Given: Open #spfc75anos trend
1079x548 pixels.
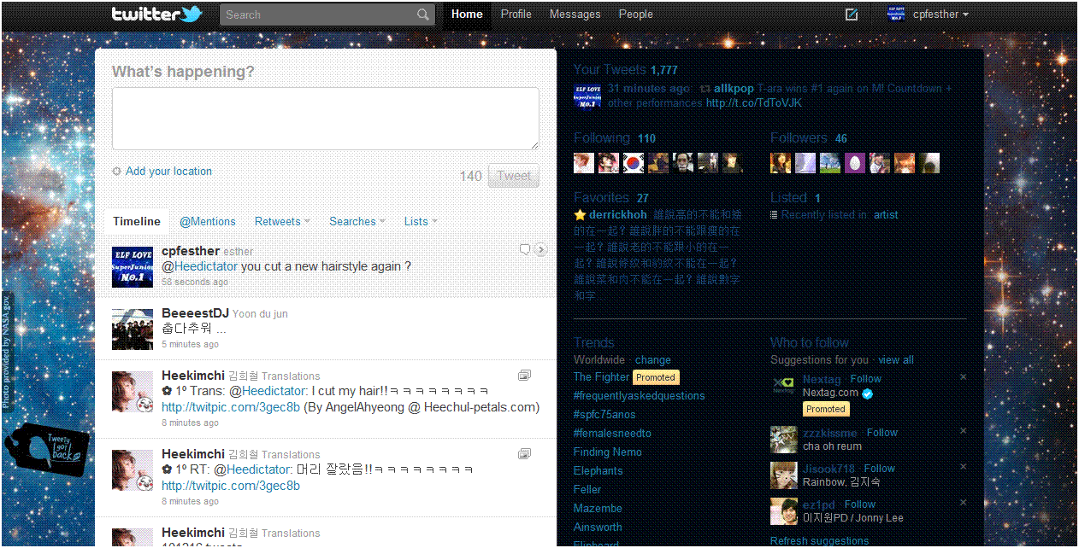Looking at the screenshot, I should coord(604,415).
